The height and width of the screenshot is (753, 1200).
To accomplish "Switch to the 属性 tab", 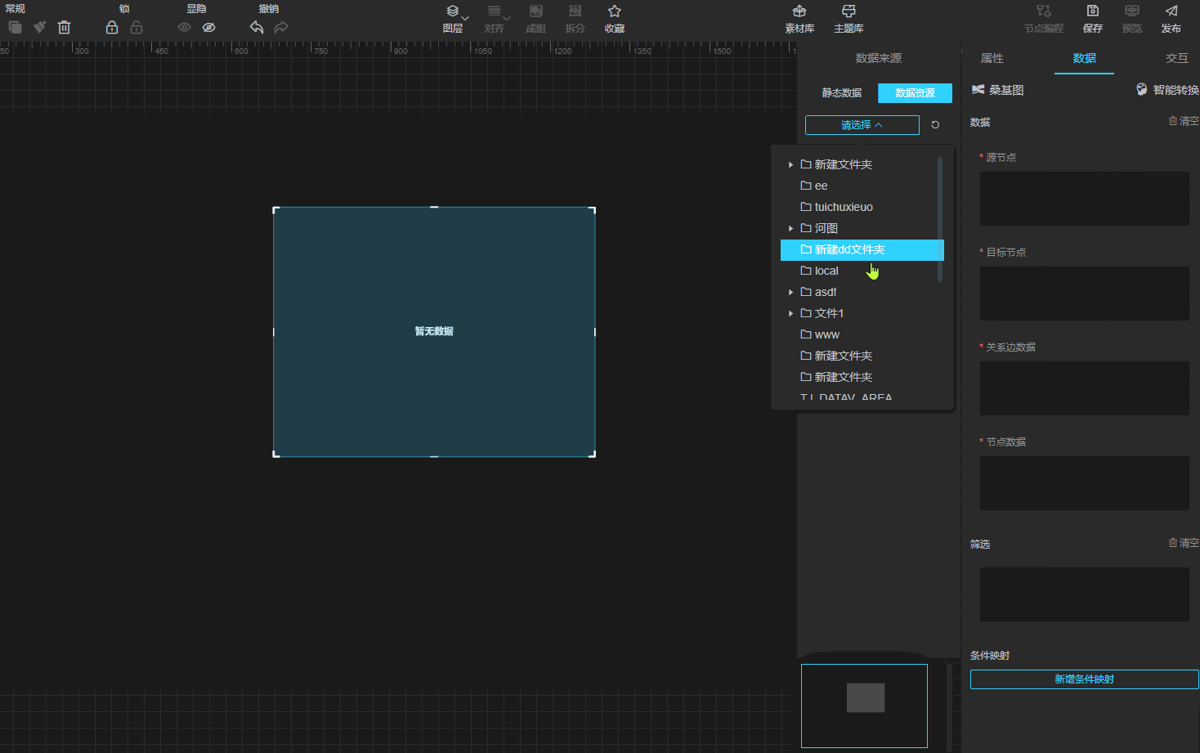I will coord(992,58).
